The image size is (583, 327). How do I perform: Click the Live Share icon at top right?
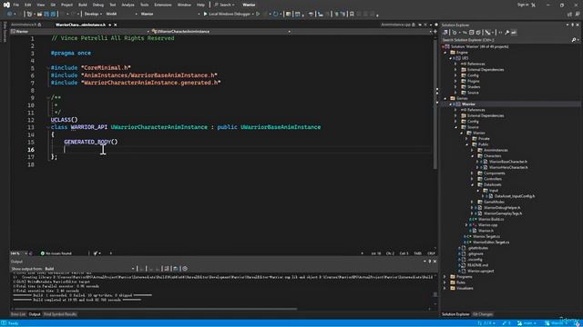[569, 15]
